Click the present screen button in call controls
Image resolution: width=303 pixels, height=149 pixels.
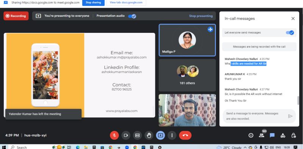coord(160,135)
